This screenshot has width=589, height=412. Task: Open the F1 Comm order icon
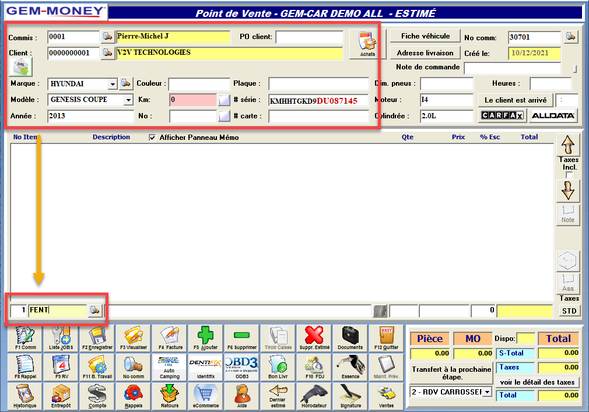point(25,338)
